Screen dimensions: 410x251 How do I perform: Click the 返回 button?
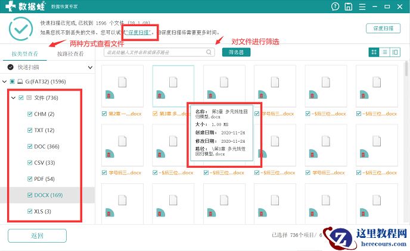point(37,236)
